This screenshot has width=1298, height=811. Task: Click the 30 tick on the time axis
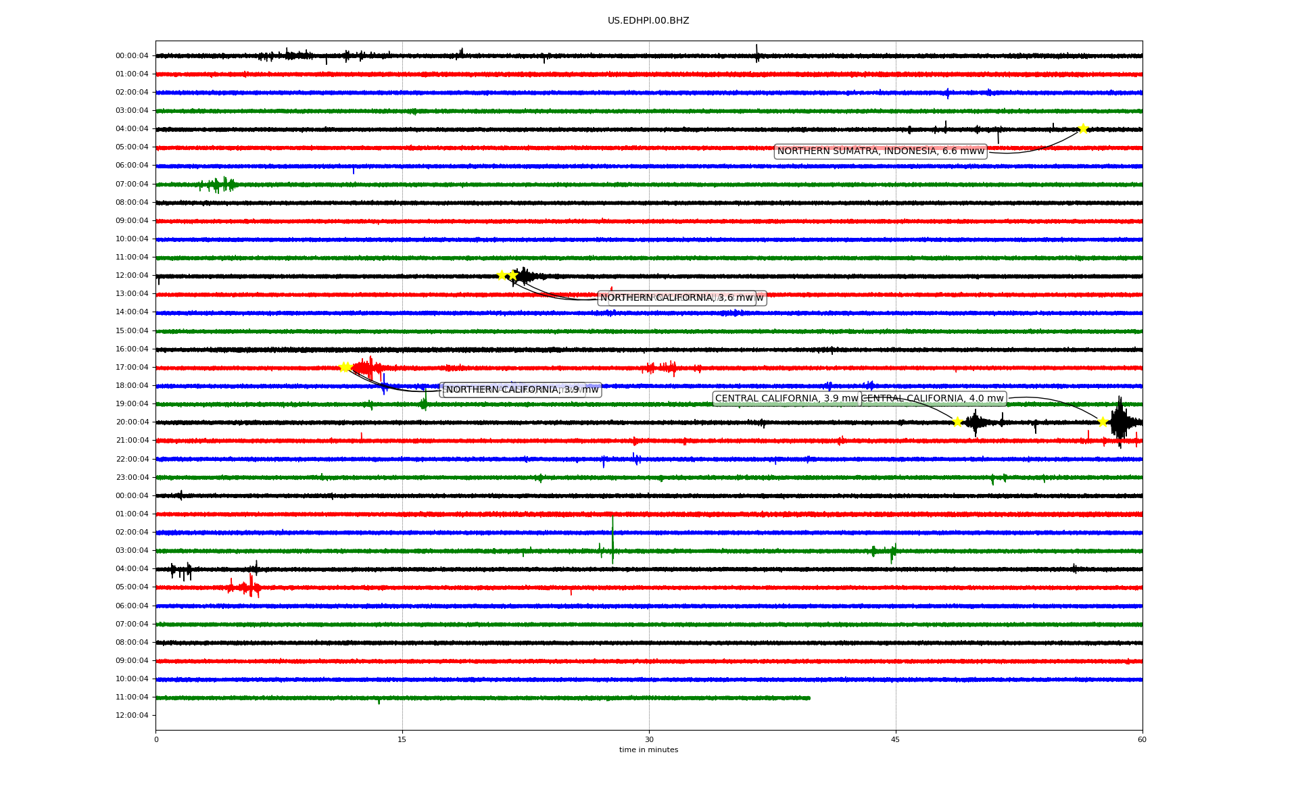tap(649, 739)
